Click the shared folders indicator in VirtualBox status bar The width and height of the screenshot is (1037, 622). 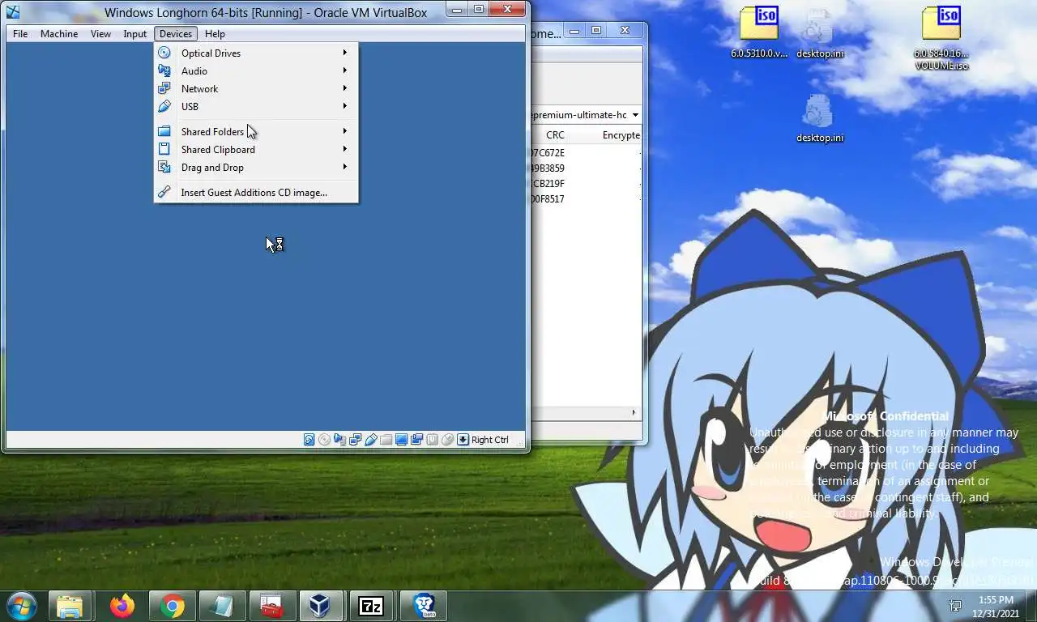(x=386, y=440)
